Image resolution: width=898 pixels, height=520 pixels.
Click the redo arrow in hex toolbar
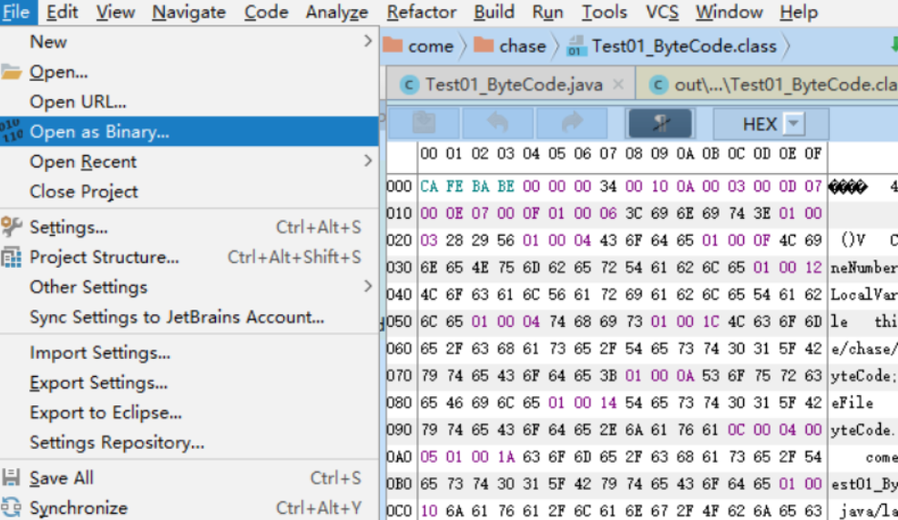point(571,124)
